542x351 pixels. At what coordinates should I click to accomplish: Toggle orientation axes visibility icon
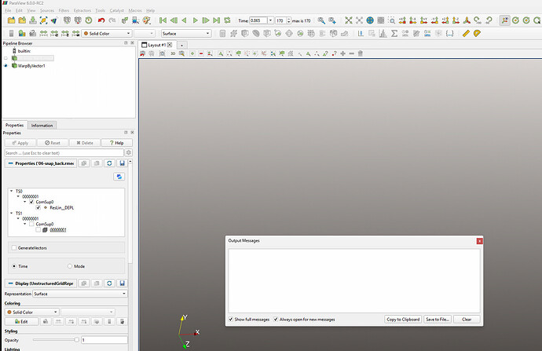coord(504,20)
